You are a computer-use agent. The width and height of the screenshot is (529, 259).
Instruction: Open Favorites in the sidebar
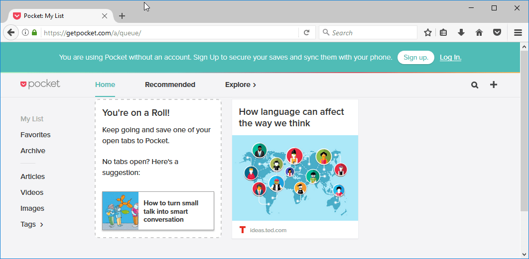[x=35, y=135]
